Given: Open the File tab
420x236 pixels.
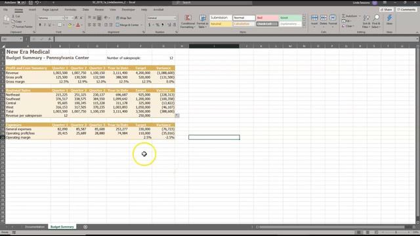Looking at the screenshot, I should click(x=5, y=10).
